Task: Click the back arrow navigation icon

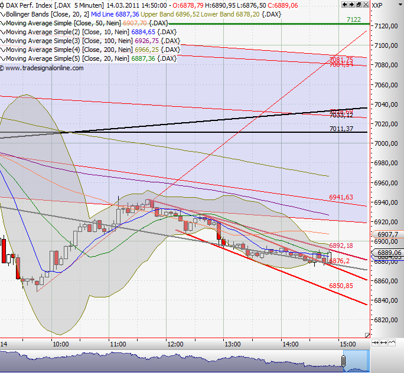Action: (344, 4)
